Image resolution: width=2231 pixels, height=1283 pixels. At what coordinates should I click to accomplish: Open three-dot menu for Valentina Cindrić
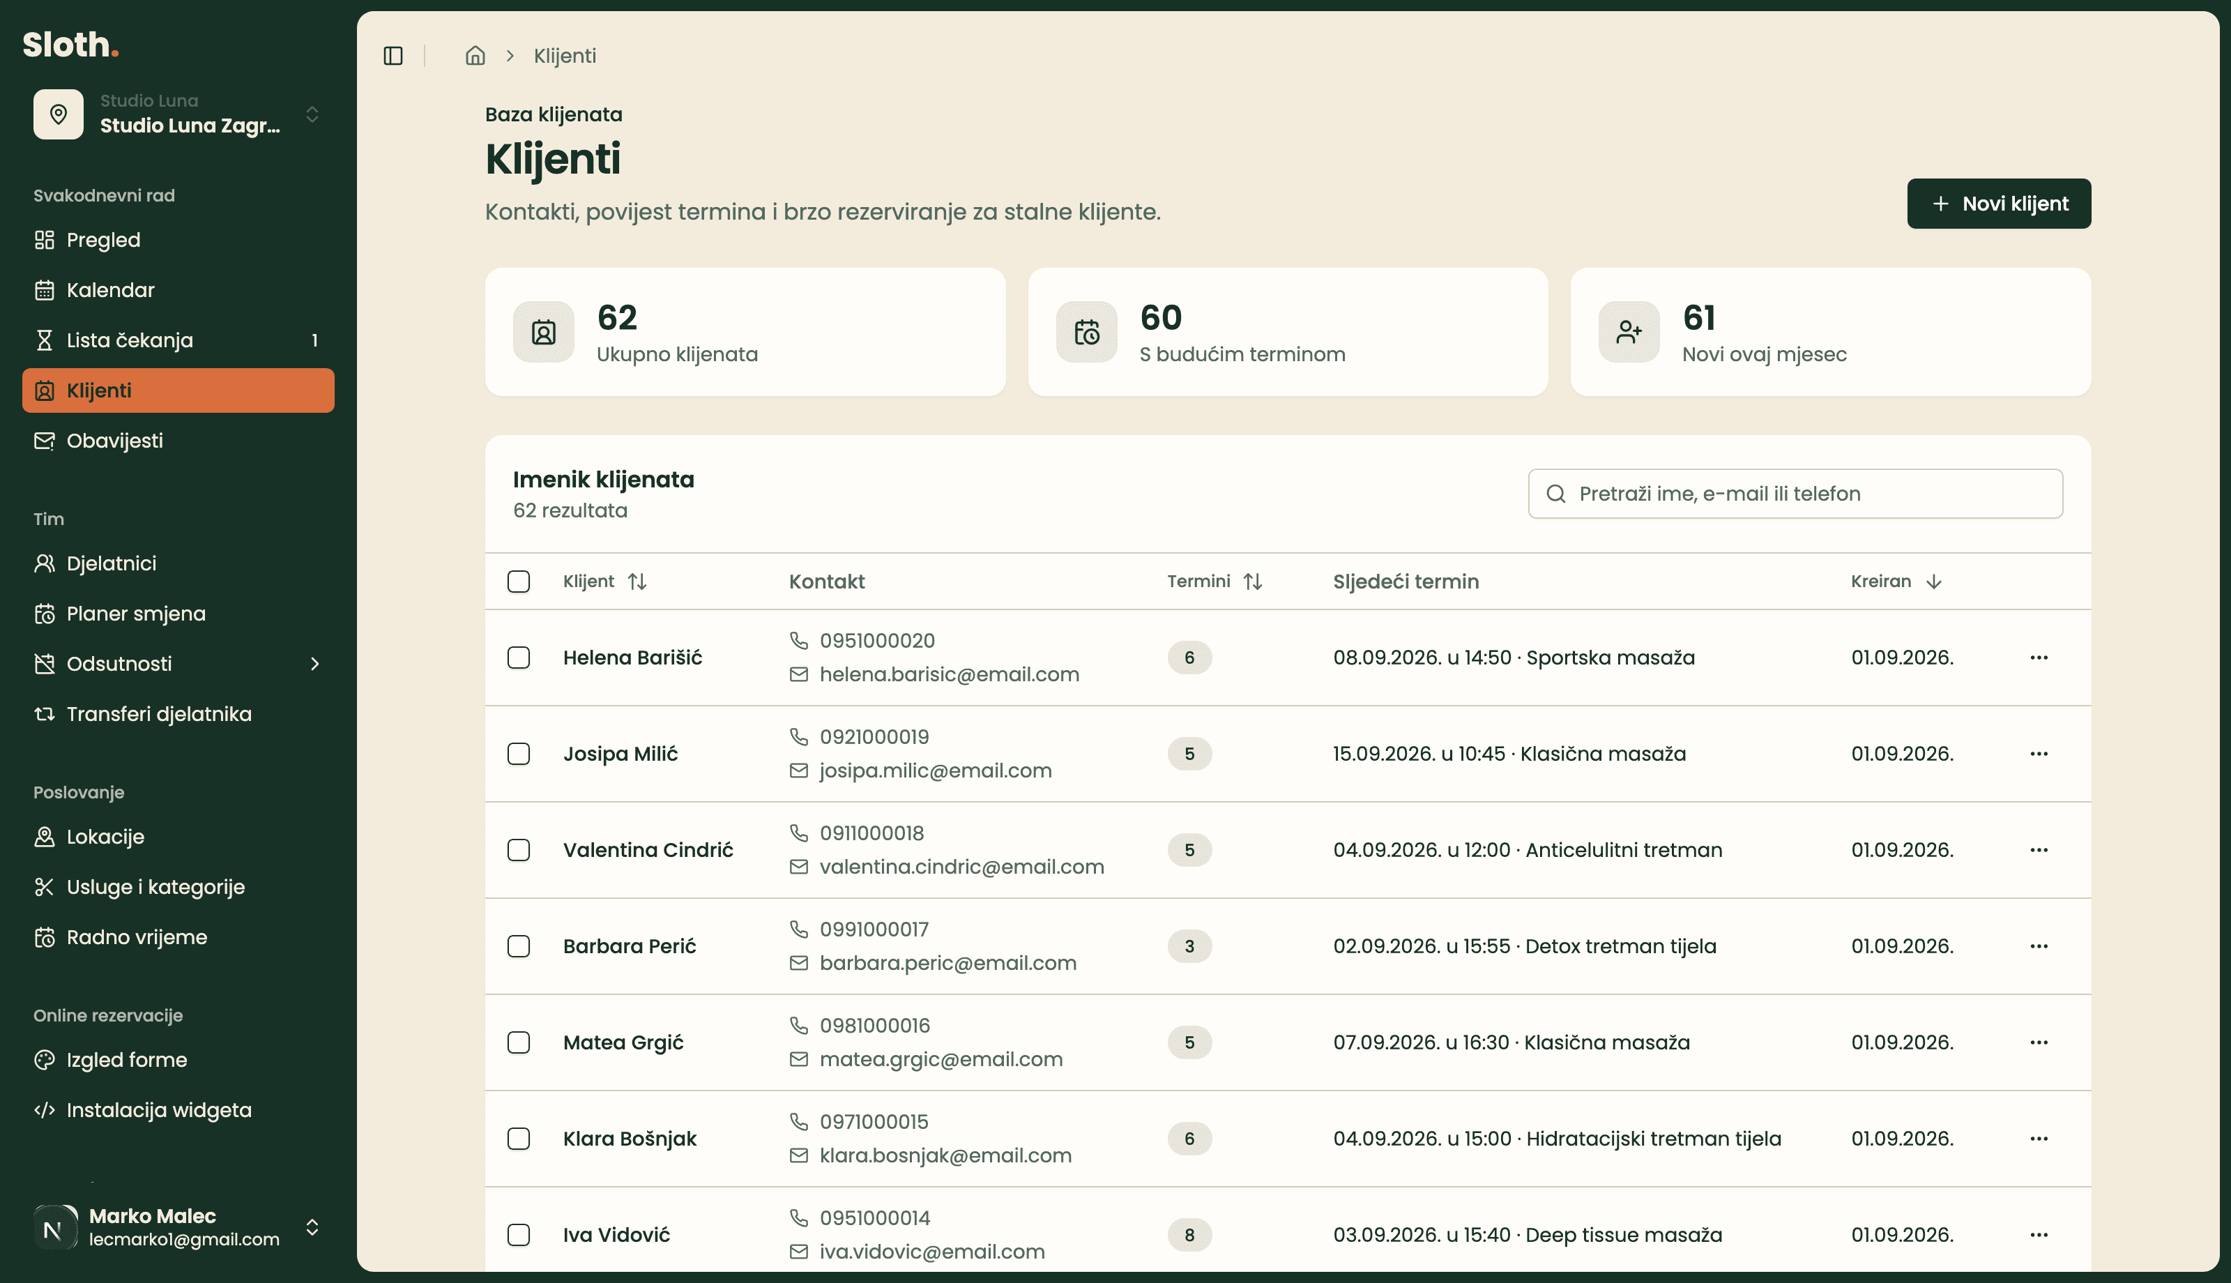(2038, 849)
